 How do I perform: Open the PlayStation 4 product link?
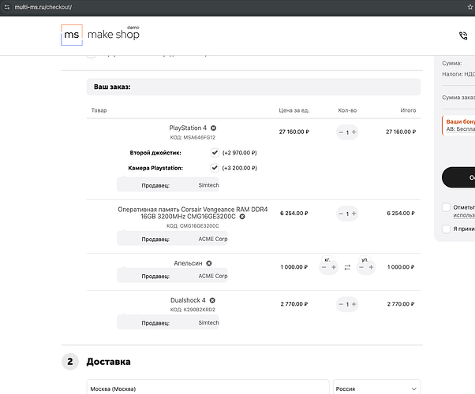tap(188, 128)
